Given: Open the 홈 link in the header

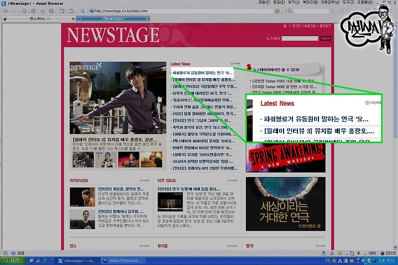Looking at the screenshot, I should click(285, 26).
